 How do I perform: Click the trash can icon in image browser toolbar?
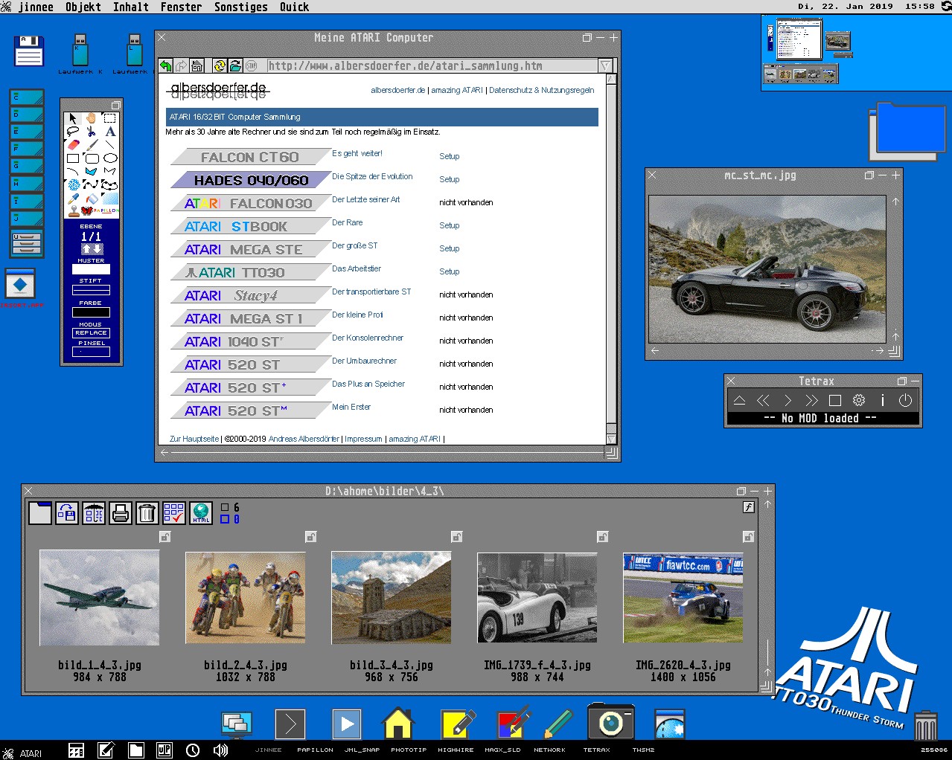click(147, 512)
